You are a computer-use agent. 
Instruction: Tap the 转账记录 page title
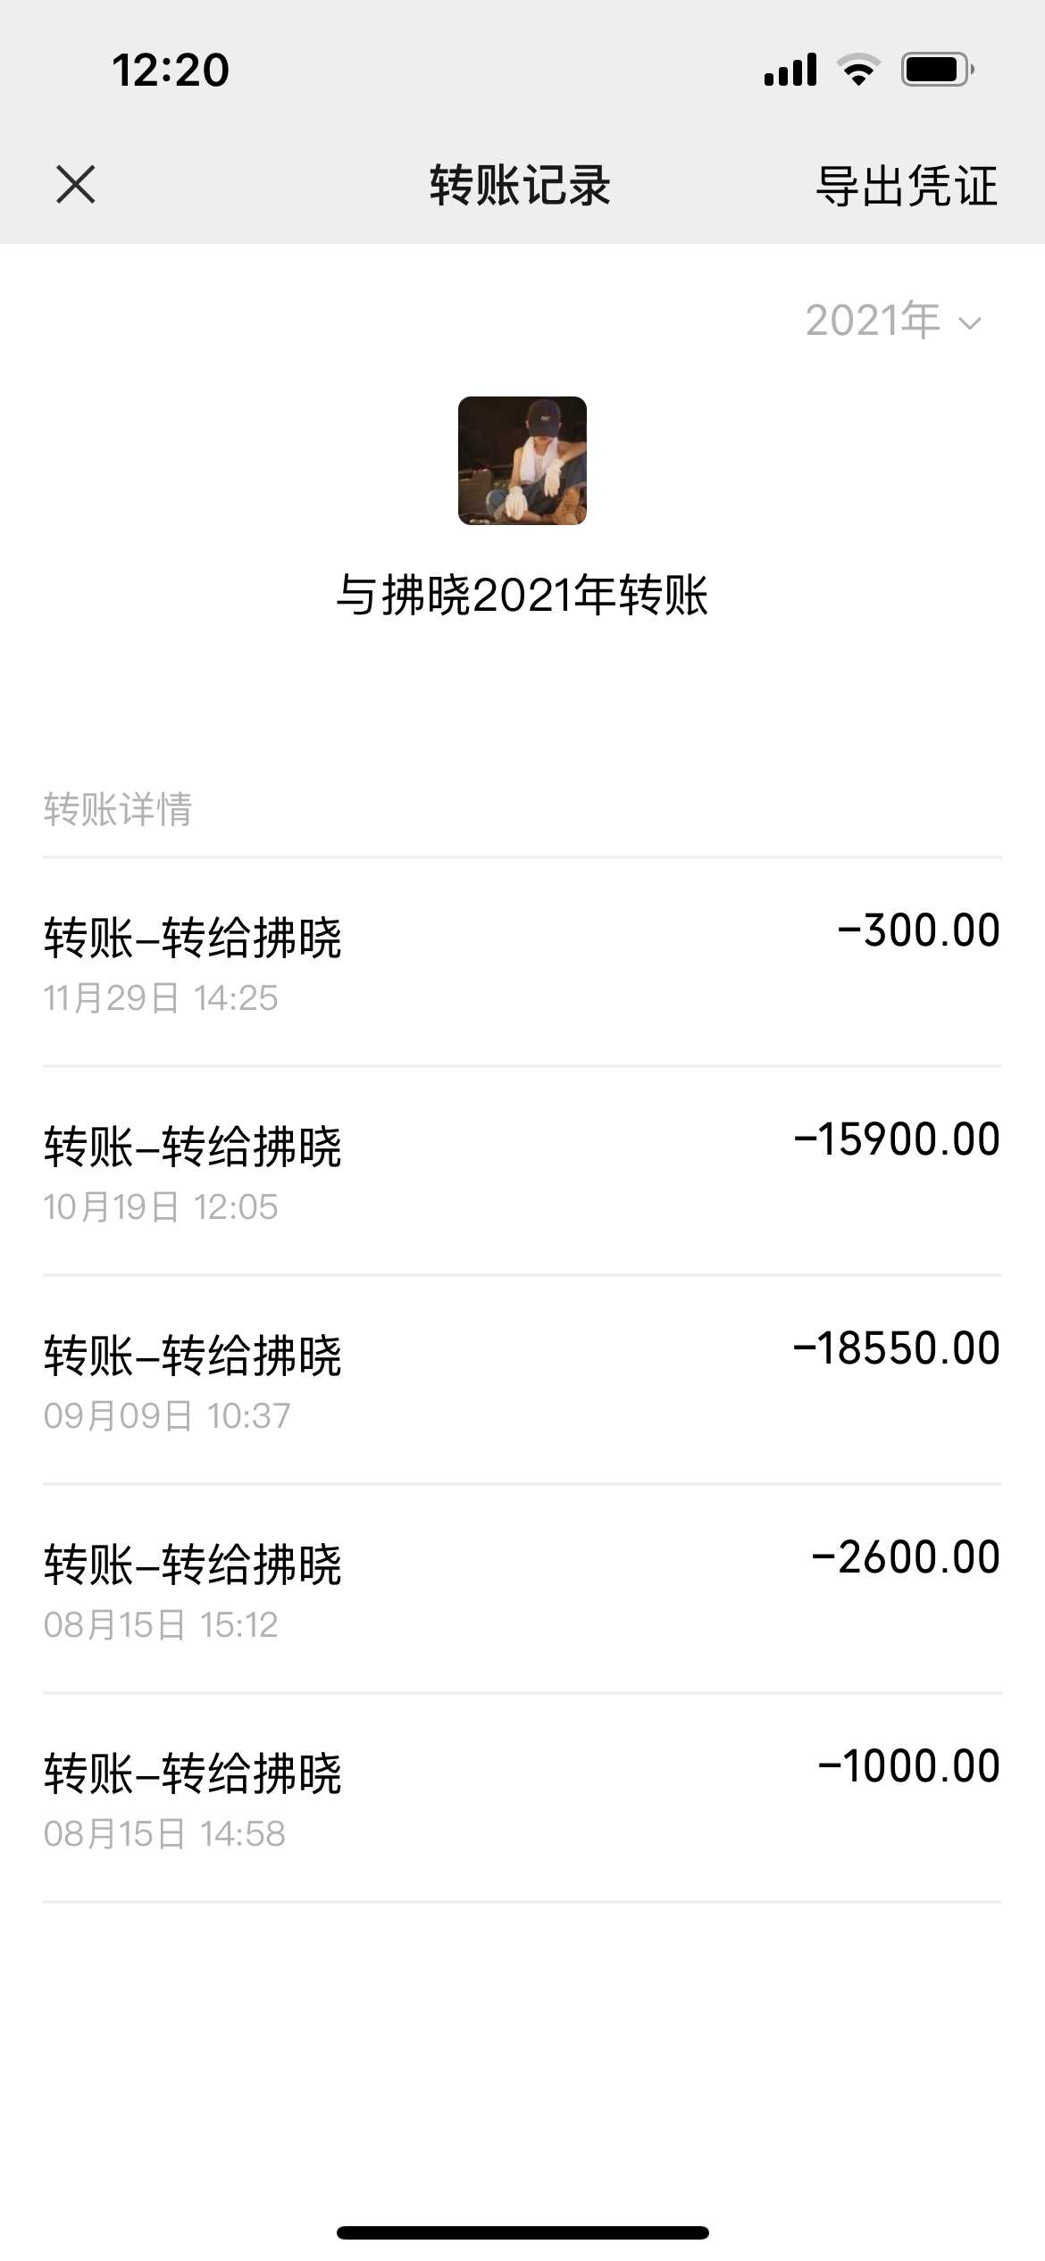point(520,186)
